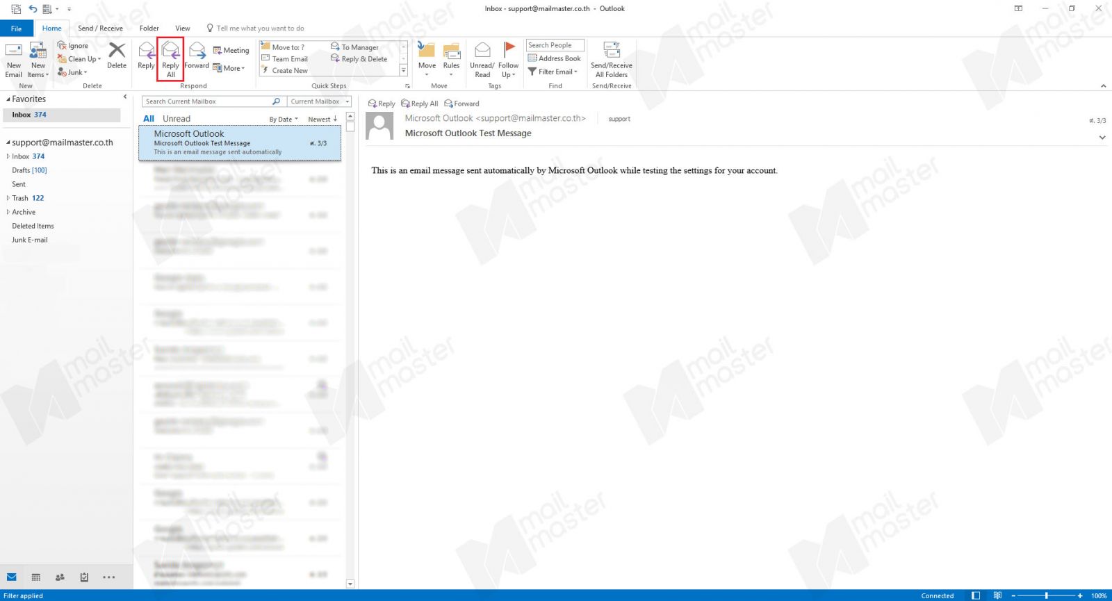Click Tell me what you want to do
This screenshot has height=601, width=1112.
pyautogui.click(x=256, y=28)
